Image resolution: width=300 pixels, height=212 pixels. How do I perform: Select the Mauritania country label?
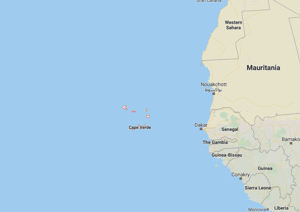click(x=263, y=68)
